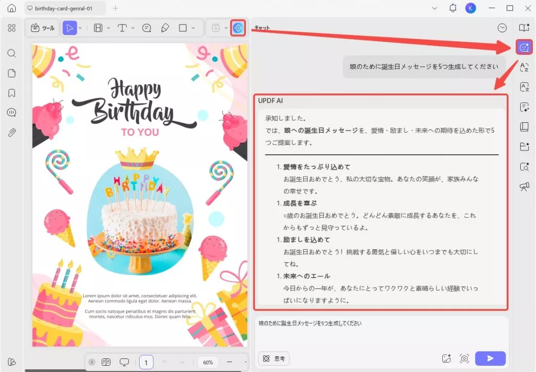The width and height of the screenshot is (536, 372).
Task: Open the document search icon in right sidebar
Action: pos(524,167)
